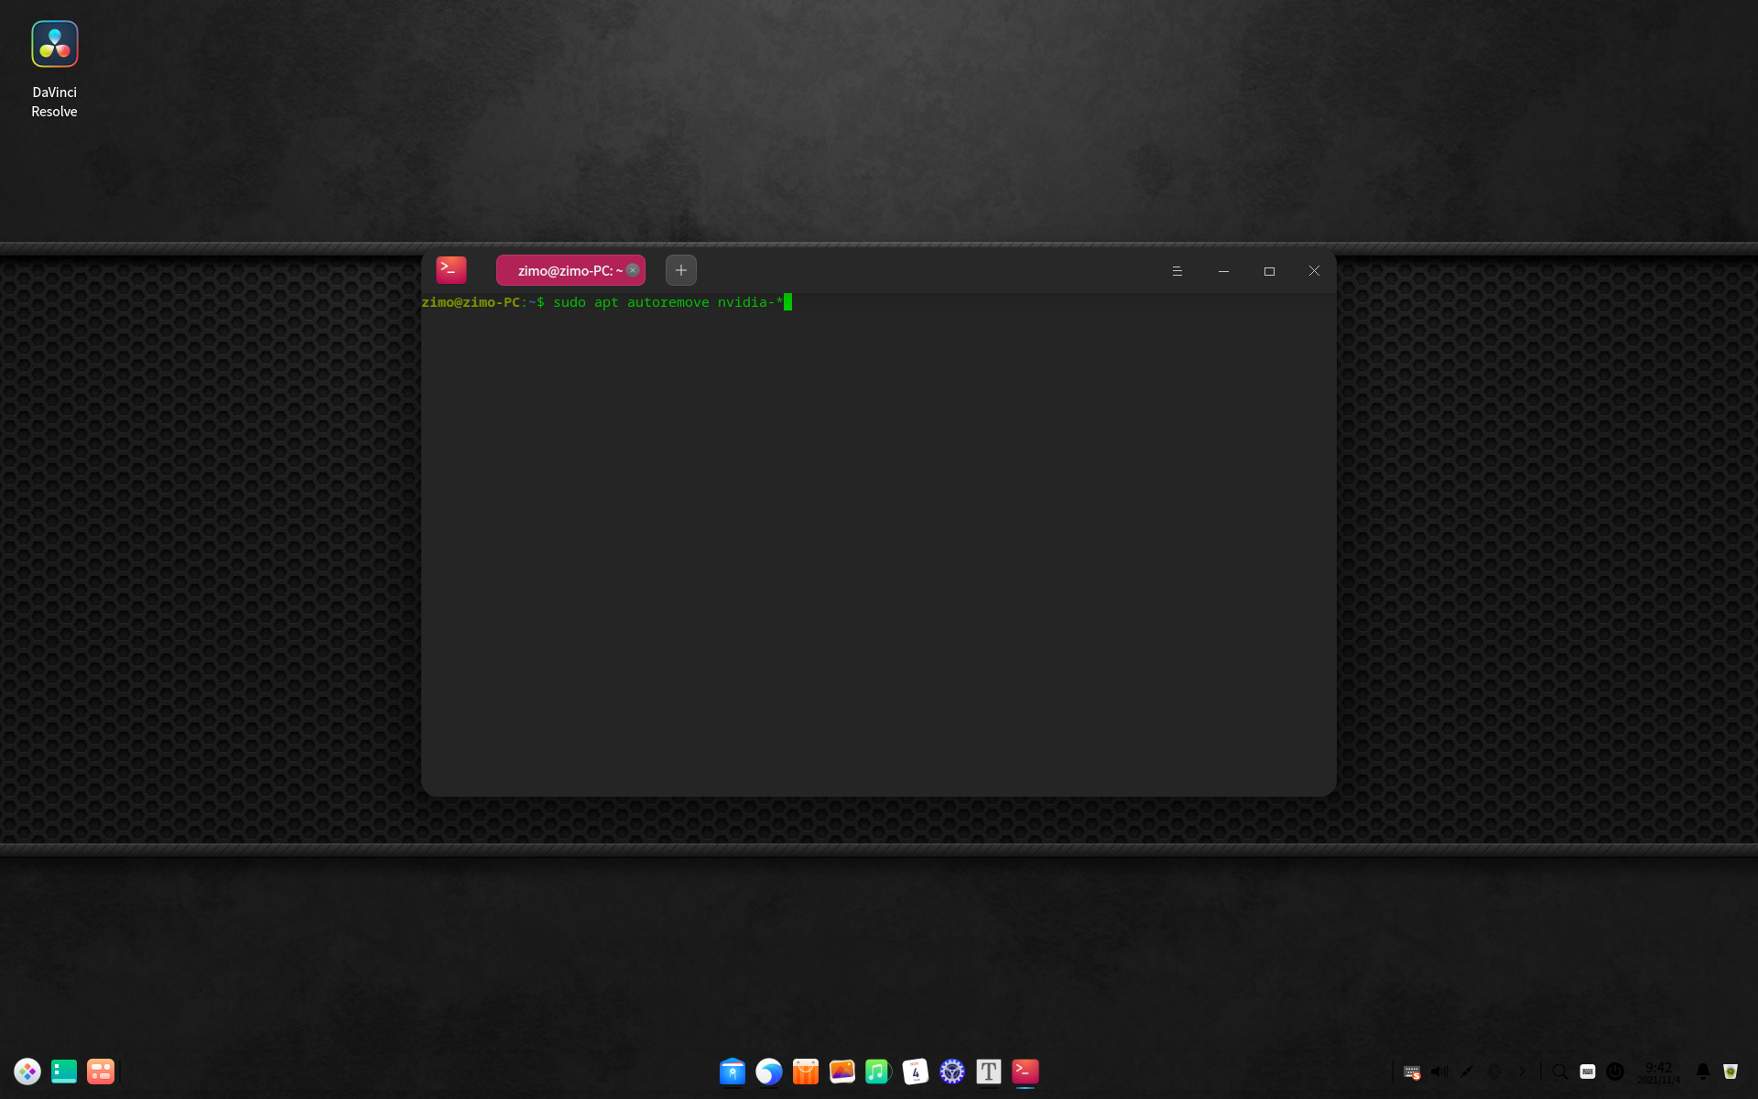Open the notification bell in the tray
Image resolution: width=1758 pixels, height=1099 pixels.
click(1703, 1072)
